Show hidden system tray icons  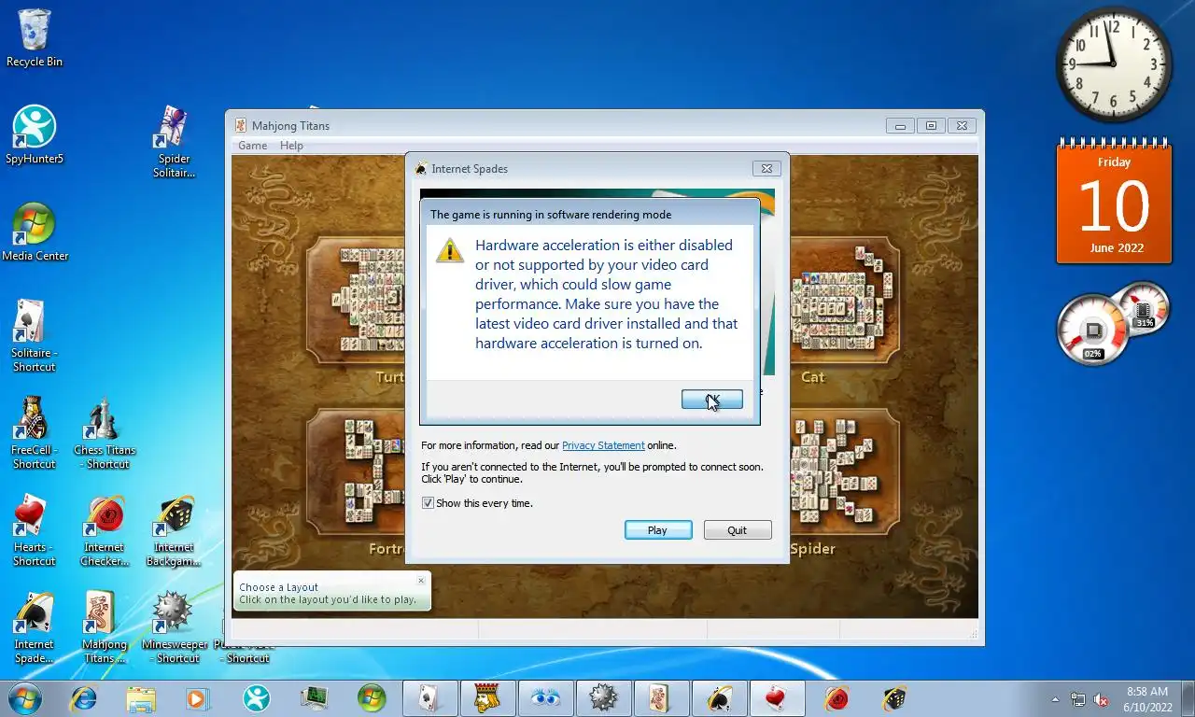[x=1056, y=699]
